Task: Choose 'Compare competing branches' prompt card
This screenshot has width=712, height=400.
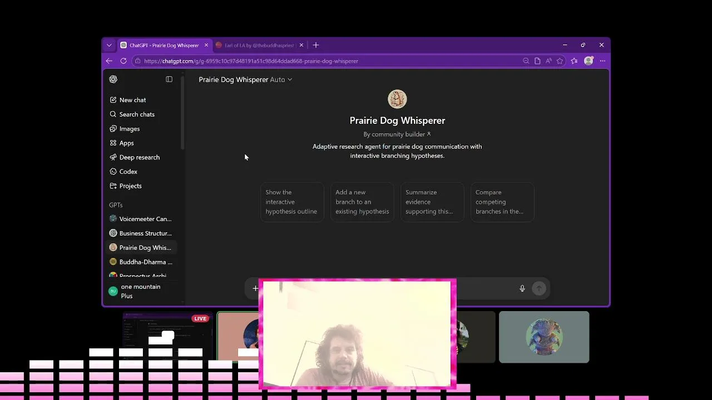Action: 502,202
